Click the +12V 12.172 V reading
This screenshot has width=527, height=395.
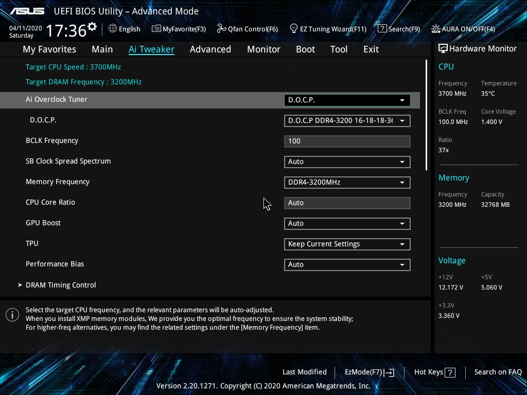(x=450, y=288)
